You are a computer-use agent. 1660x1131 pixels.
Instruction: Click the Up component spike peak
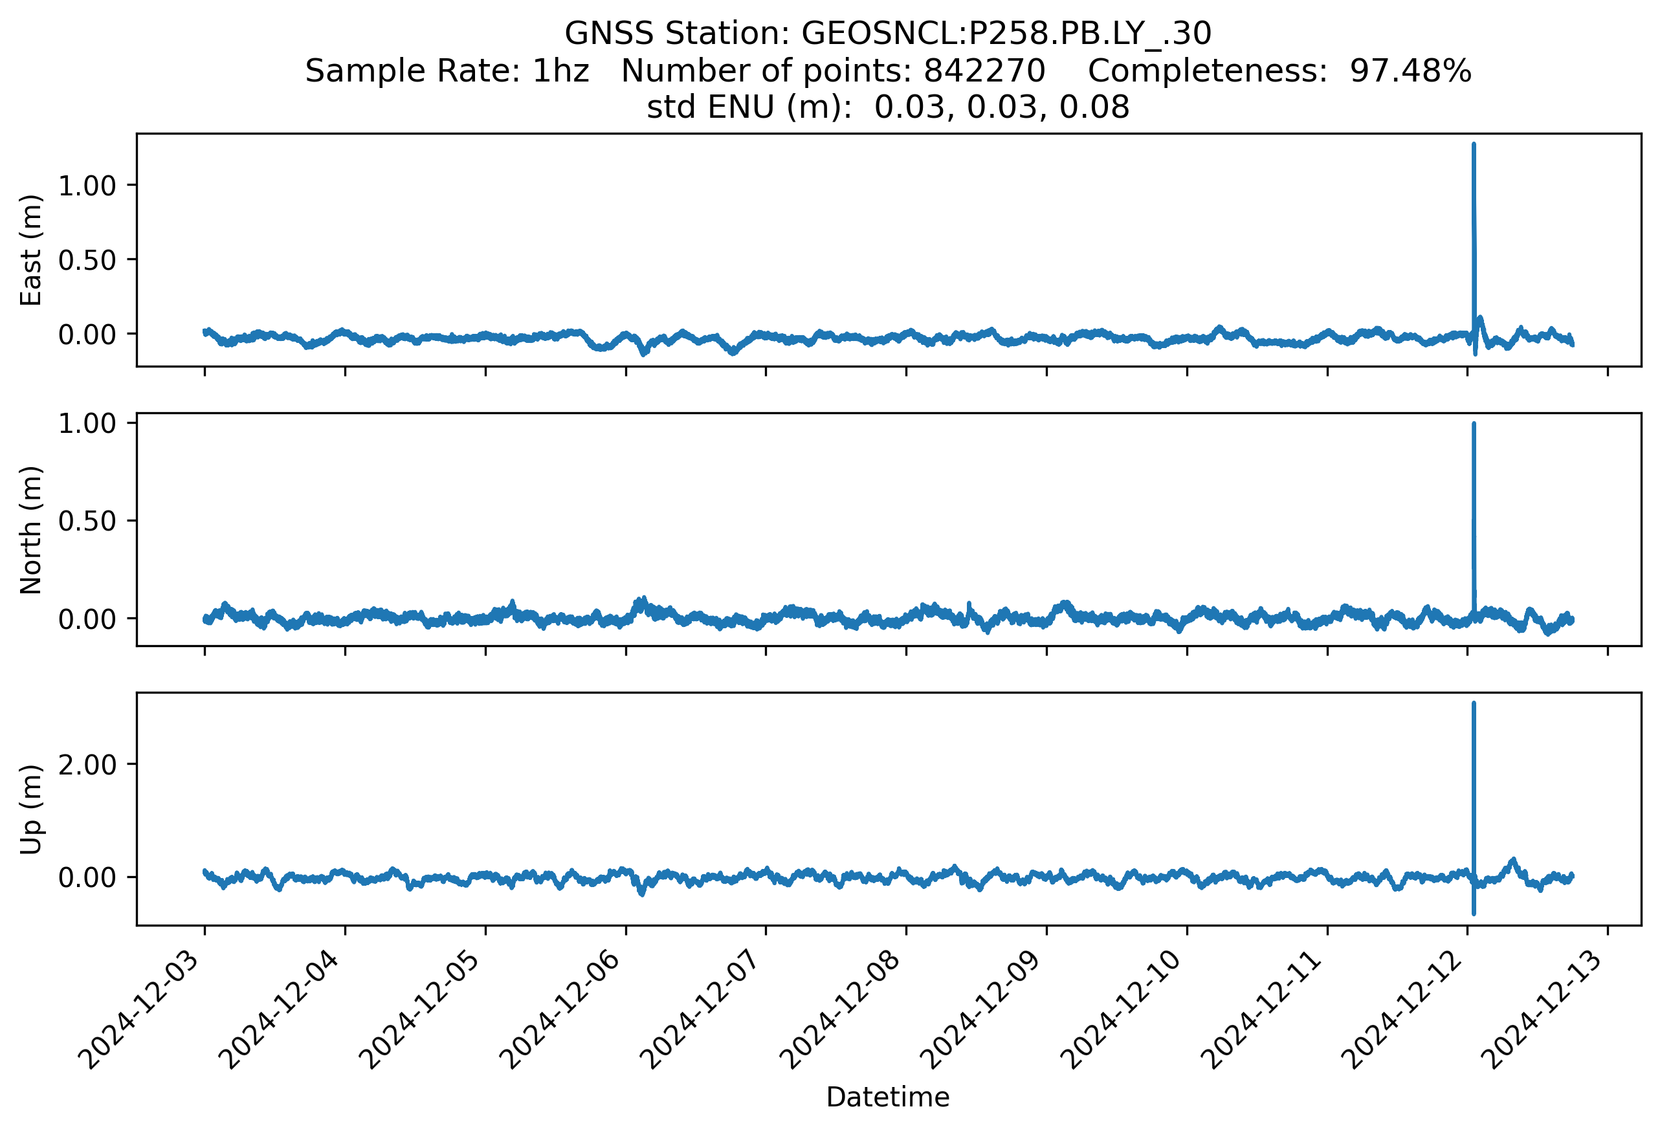tap(1474, 705)
